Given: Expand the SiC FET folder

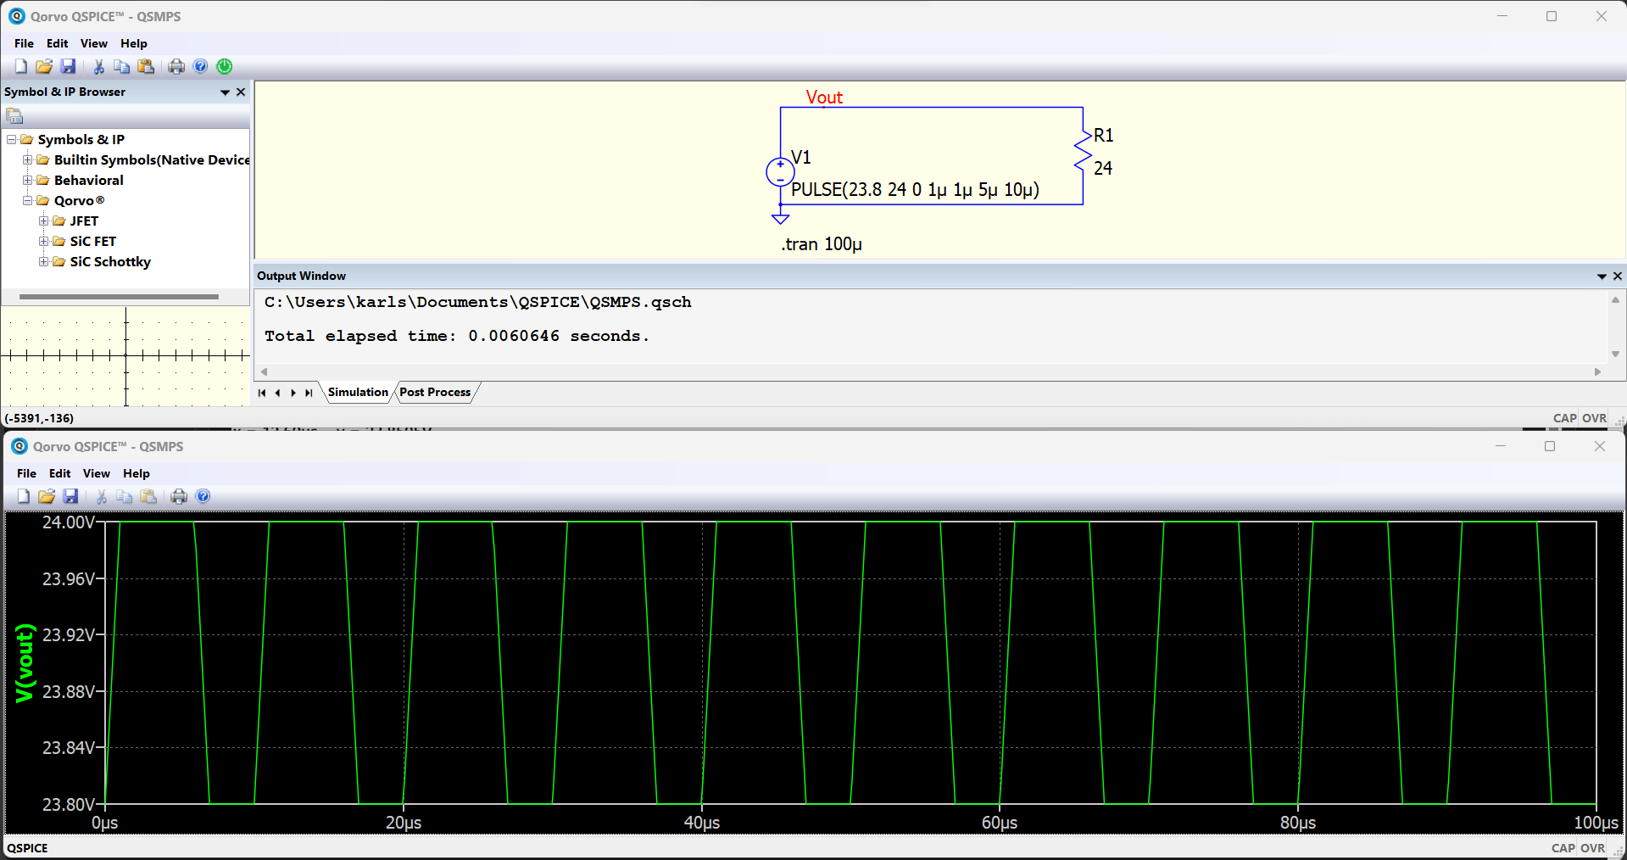Looking at the screenshot, I should pos(43,241).
